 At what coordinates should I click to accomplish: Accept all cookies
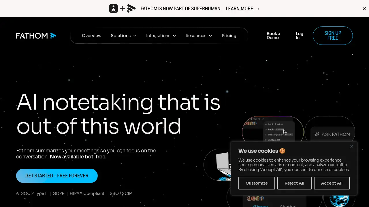pos(332,183)
